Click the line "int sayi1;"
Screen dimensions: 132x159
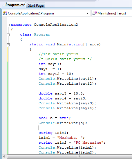pos(50,64)
